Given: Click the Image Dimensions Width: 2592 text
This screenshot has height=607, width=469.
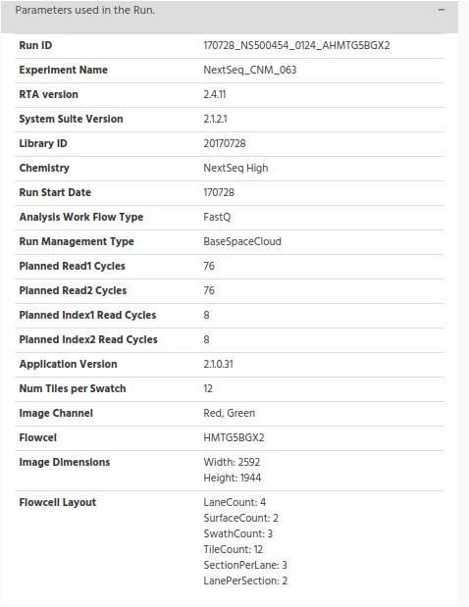Looking at the screenshot, I should 232,462.
